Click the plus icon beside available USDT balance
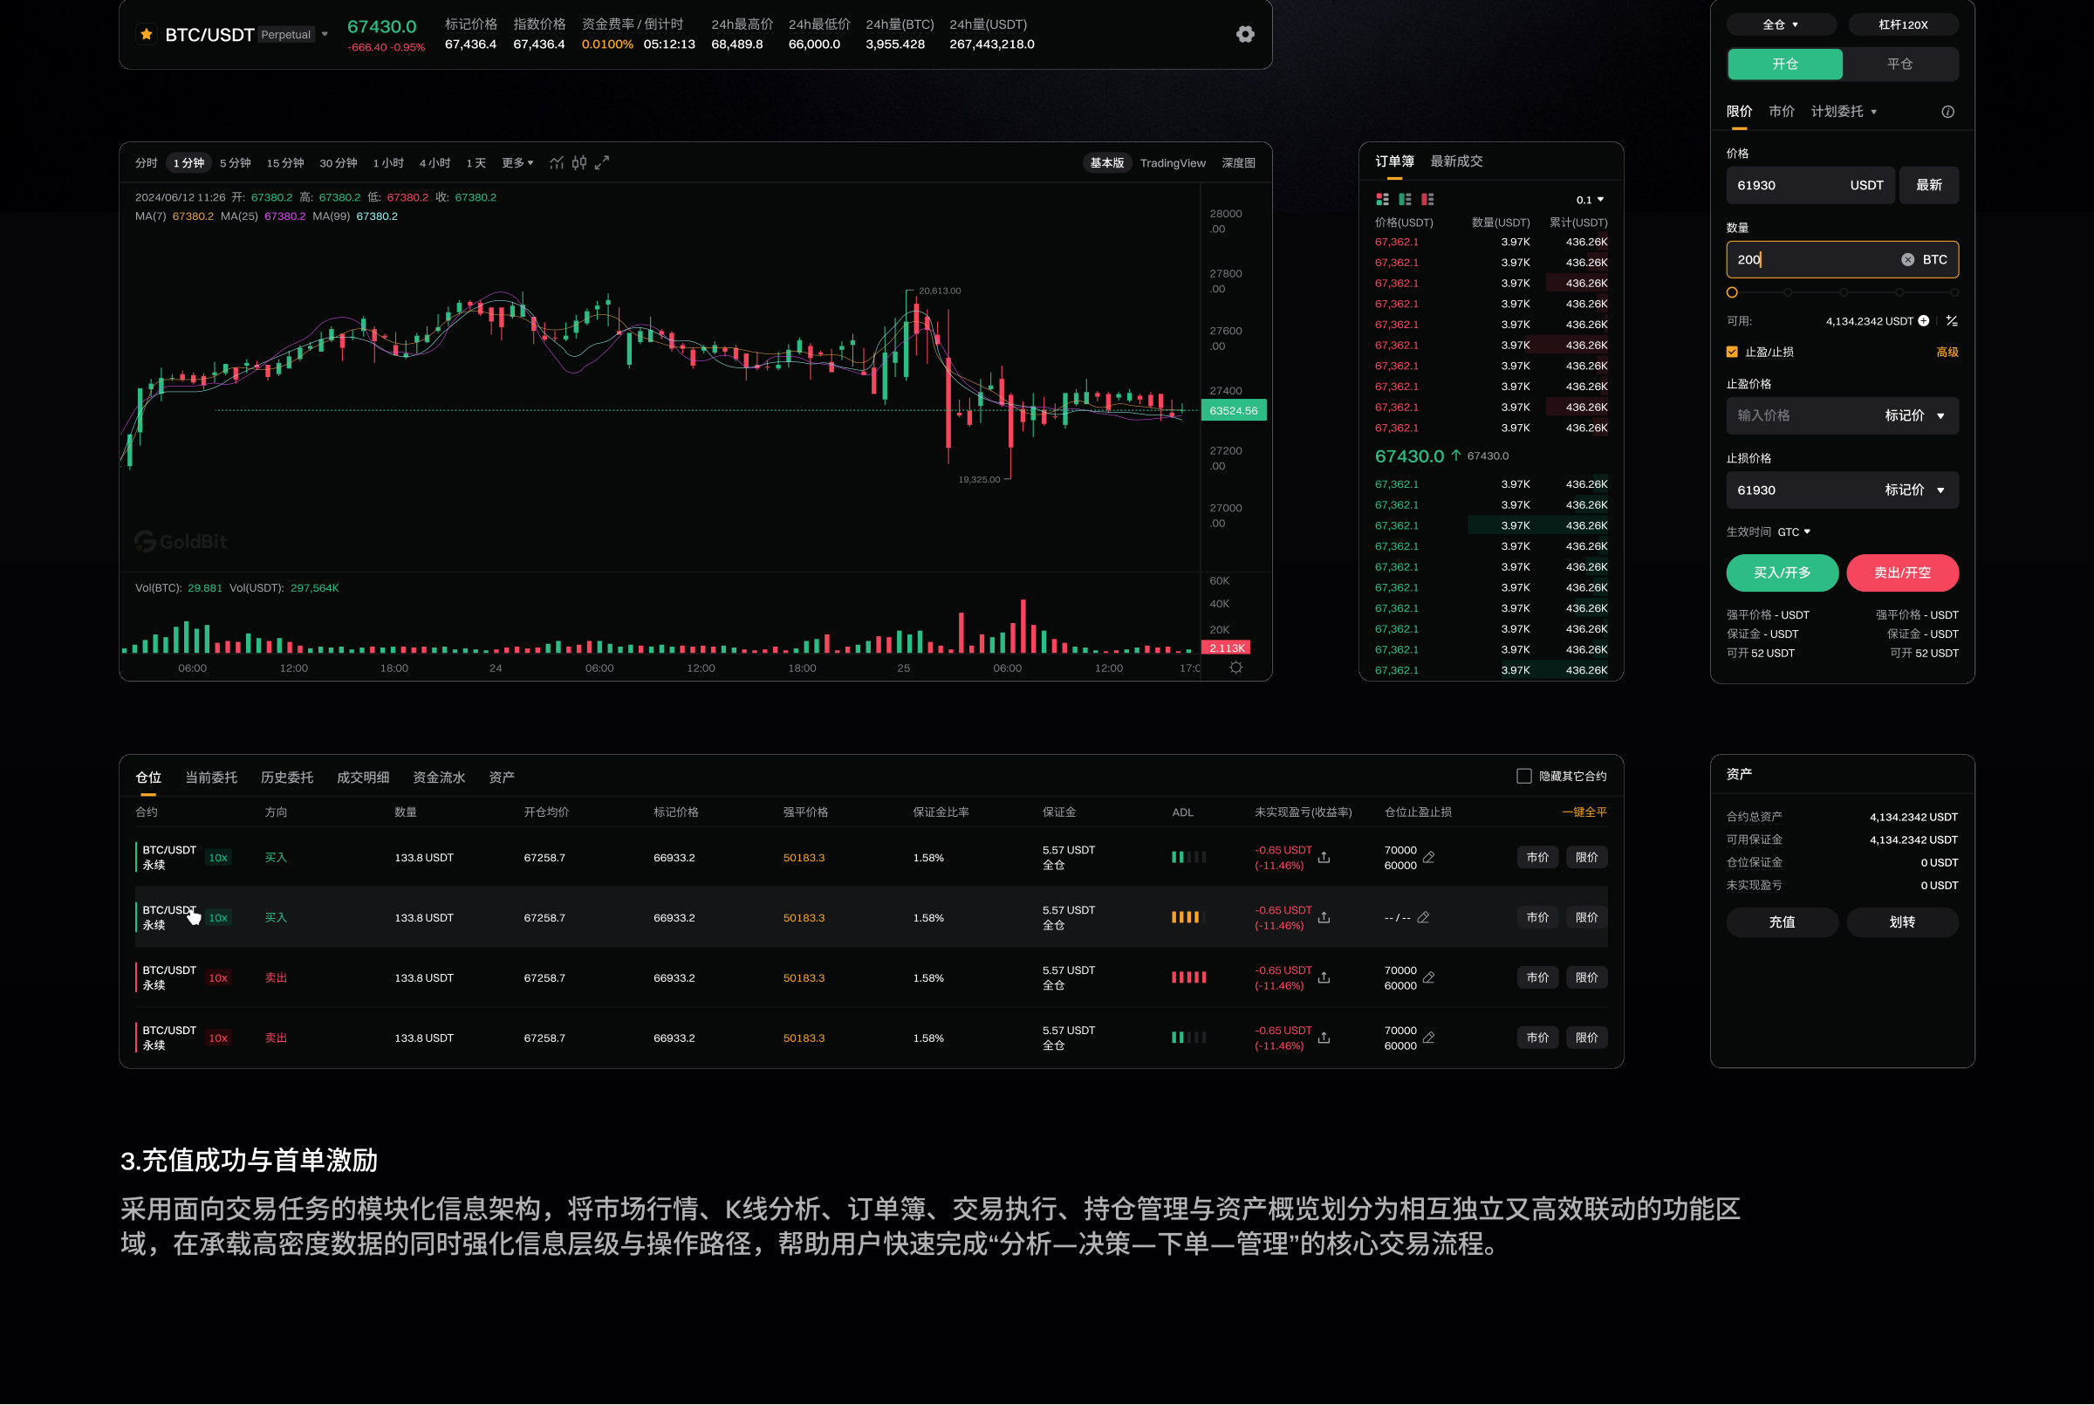Screen dimensions: 2094x1405 tap(1924, 321)
